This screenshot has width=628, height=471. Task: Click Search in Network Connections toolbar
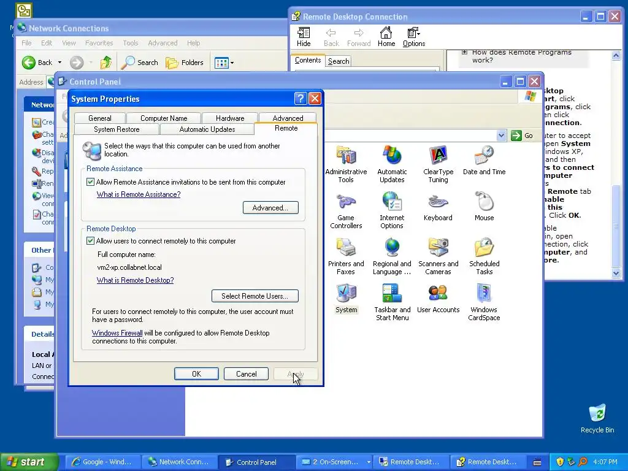pos(140,63)
